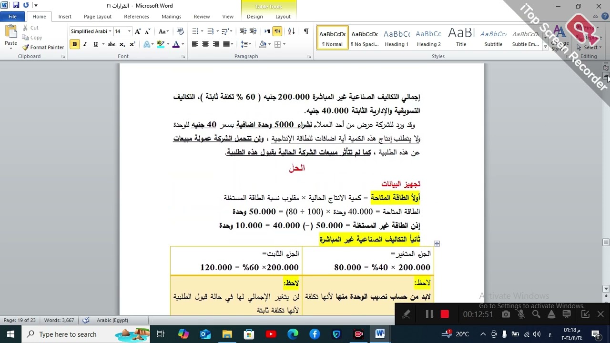Click the table move handle
The height and width of the screenshot is (343, 610).
[x=437, y=243]
